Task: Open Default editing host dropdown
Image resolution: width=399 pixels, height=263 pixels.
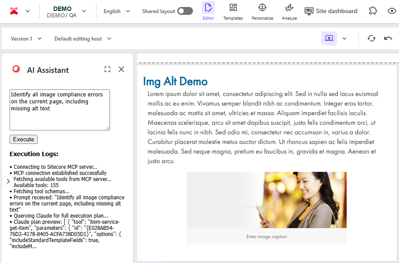Action: tap(83, 39)
